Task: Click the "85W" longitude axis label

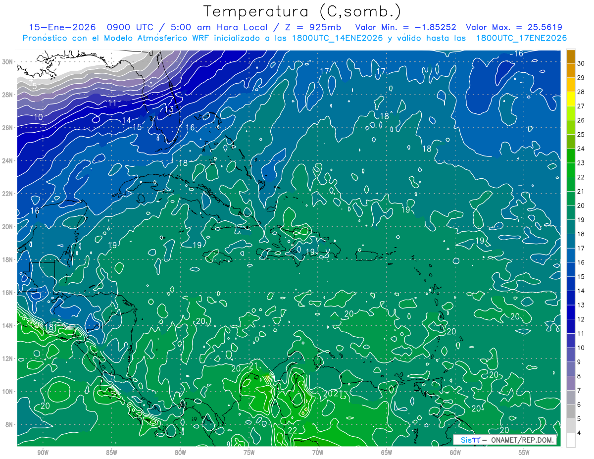Action: [x=111, y=452]
